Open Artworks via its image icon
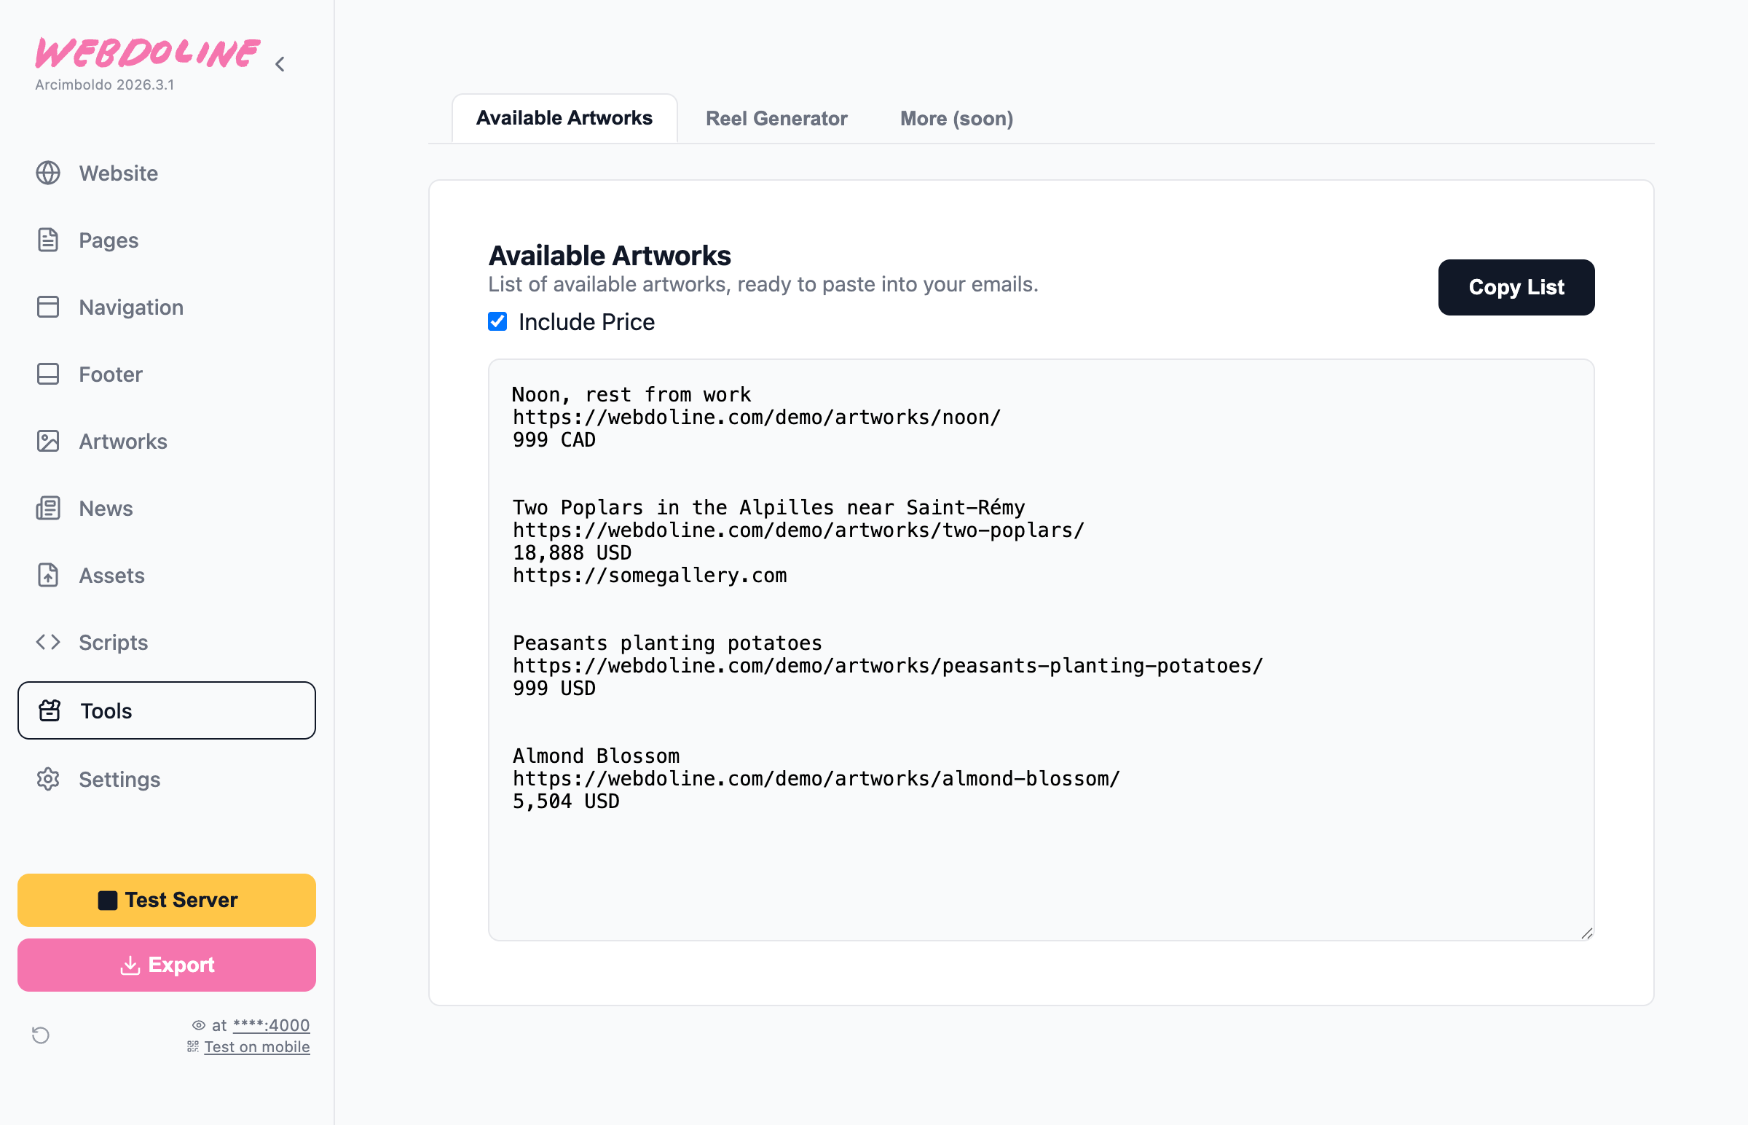 pyautogui.click(x=48, y=442)
